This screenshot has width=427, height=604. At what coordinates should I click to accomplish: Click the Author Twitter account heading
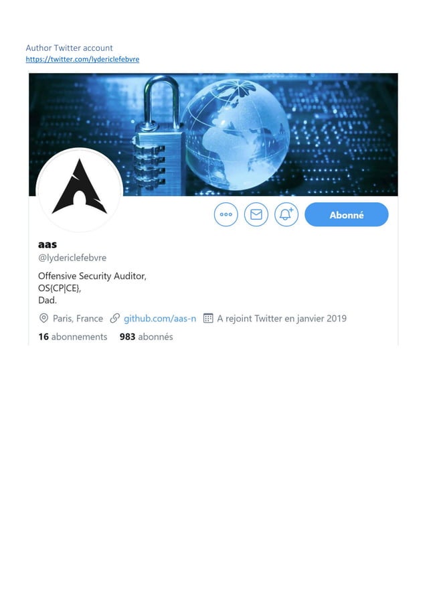(70, 48)
